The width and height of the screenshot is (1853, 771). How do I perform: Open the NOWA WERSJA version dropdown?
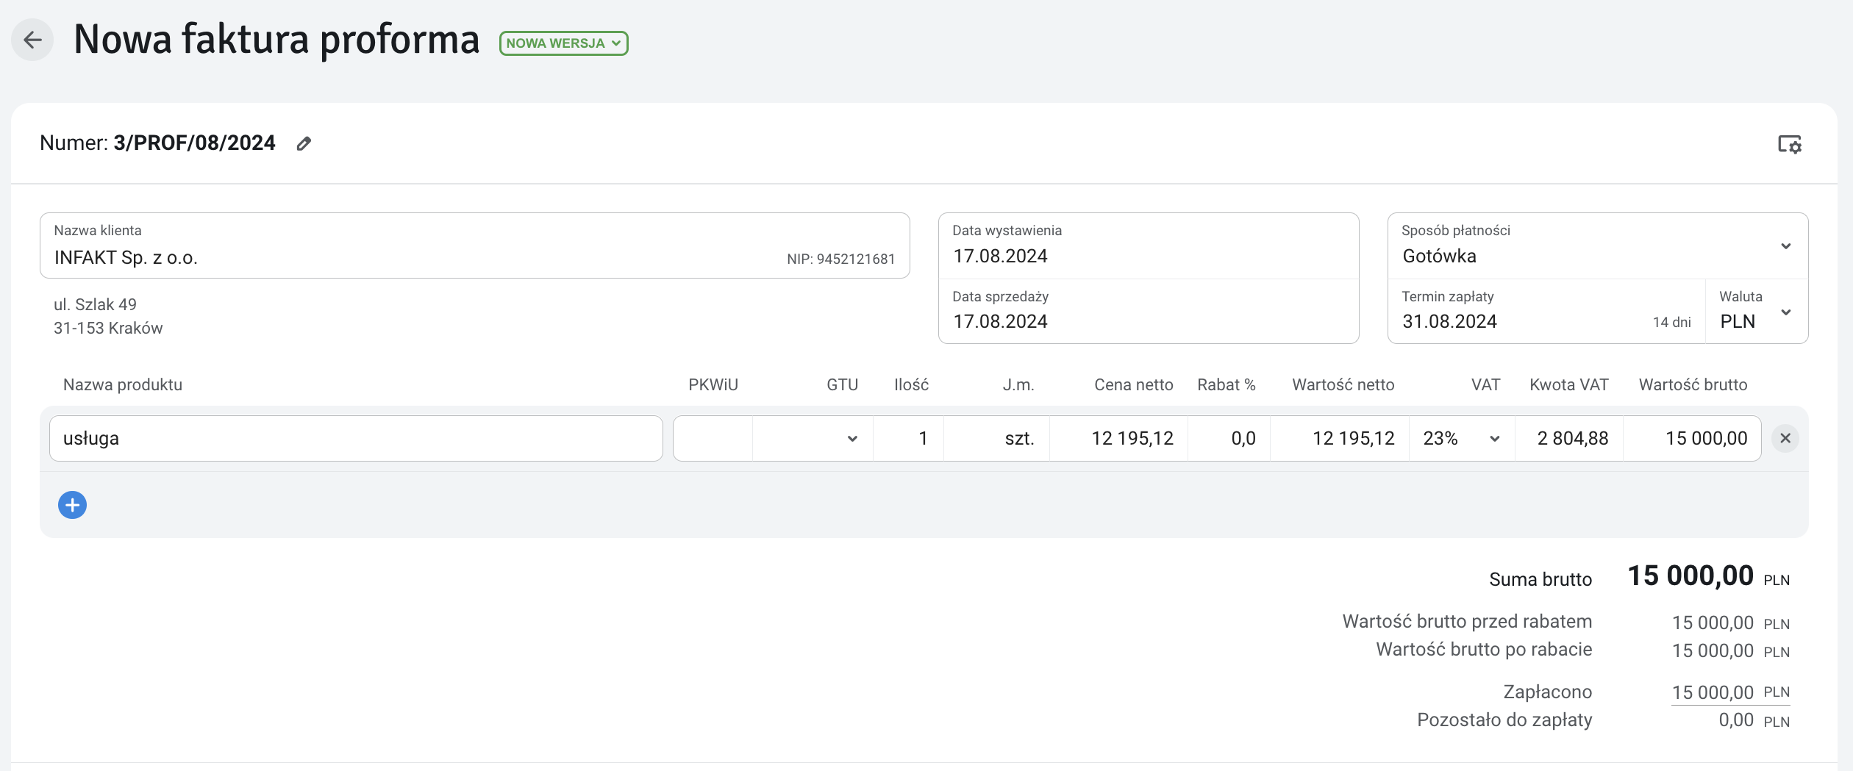point(563,43)
